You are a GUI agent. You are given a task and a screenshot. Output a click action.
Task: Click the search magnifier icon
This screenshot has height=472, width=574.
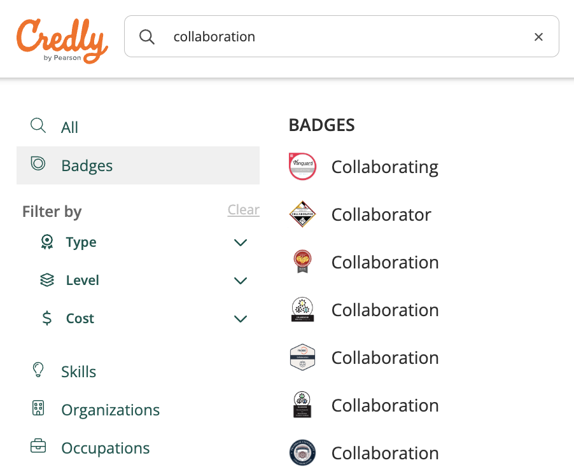coord(147,36)
